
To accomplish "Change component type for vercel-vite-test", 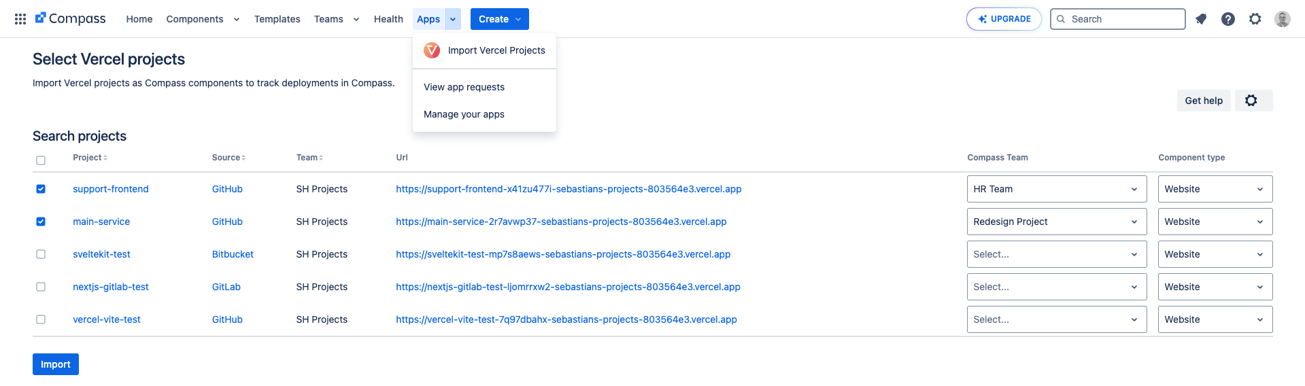I will [1215, 319].
